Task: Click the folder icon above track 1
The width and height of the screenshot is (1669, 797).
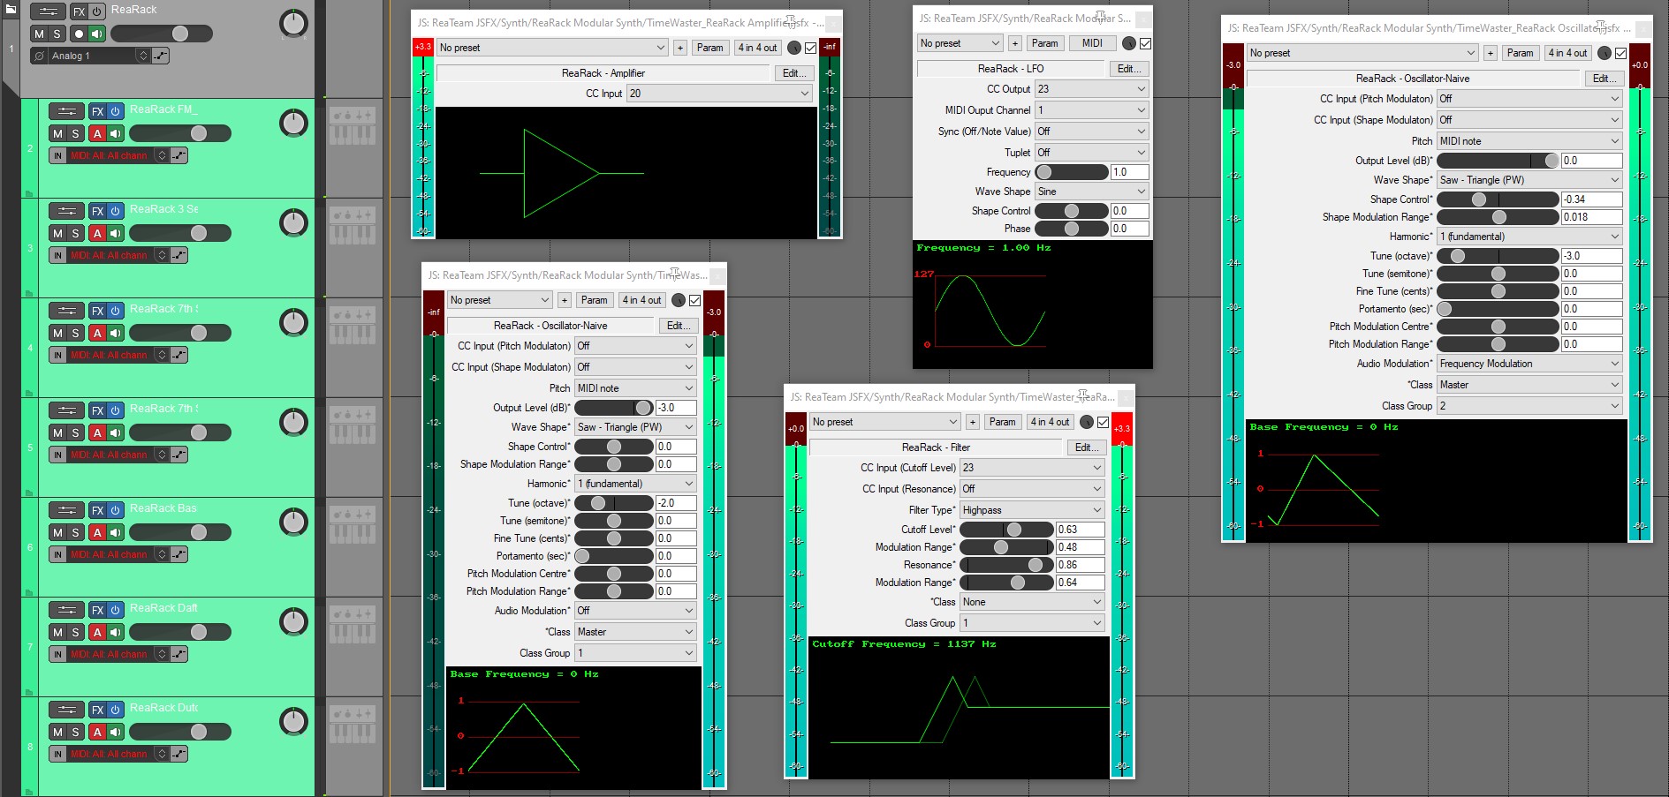Action: [11, 9]
